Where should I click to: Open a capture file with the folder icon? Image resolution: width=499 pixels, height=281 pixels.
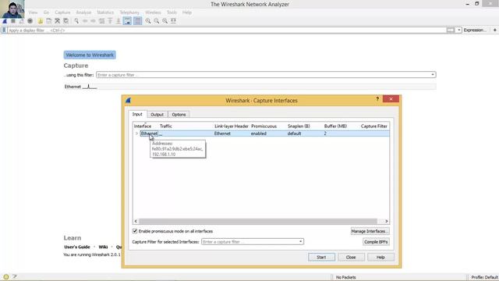[x=41, y=21]
